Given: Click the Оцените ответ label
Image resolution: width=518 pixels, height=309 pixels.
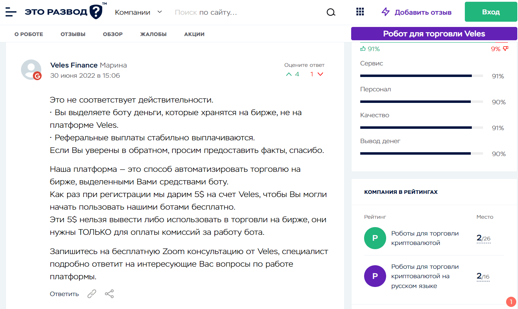Looking at the screenshot, I should click(304, 65).
